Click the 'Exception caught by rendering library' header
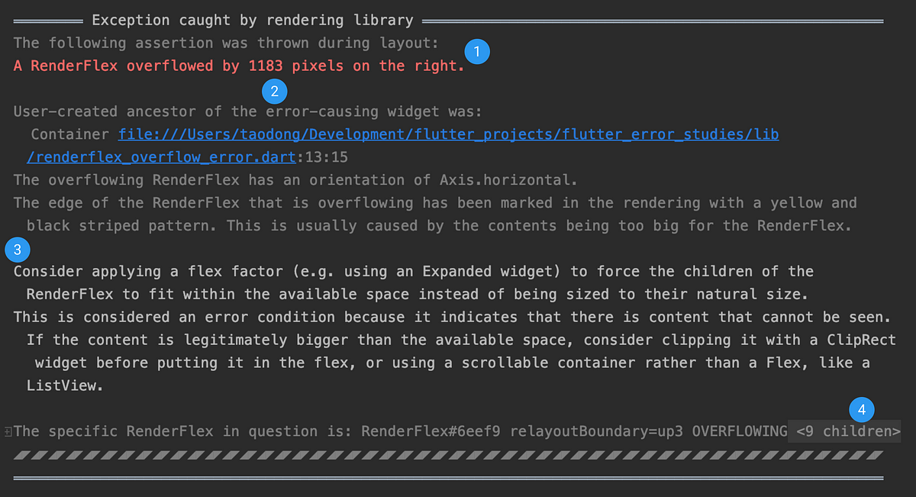The image size is (916, 497). [252, 21]
